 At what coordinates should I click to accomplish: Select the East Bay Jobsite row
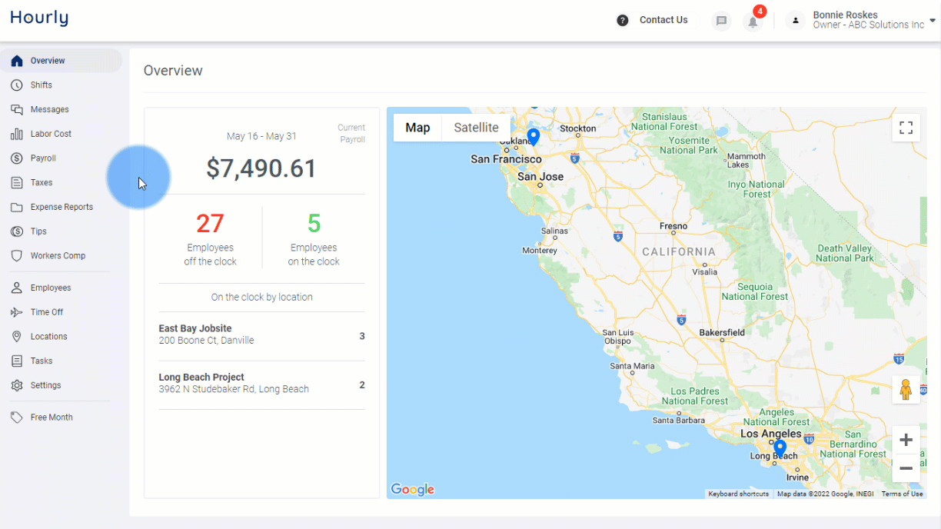click(x=261, y=334)
